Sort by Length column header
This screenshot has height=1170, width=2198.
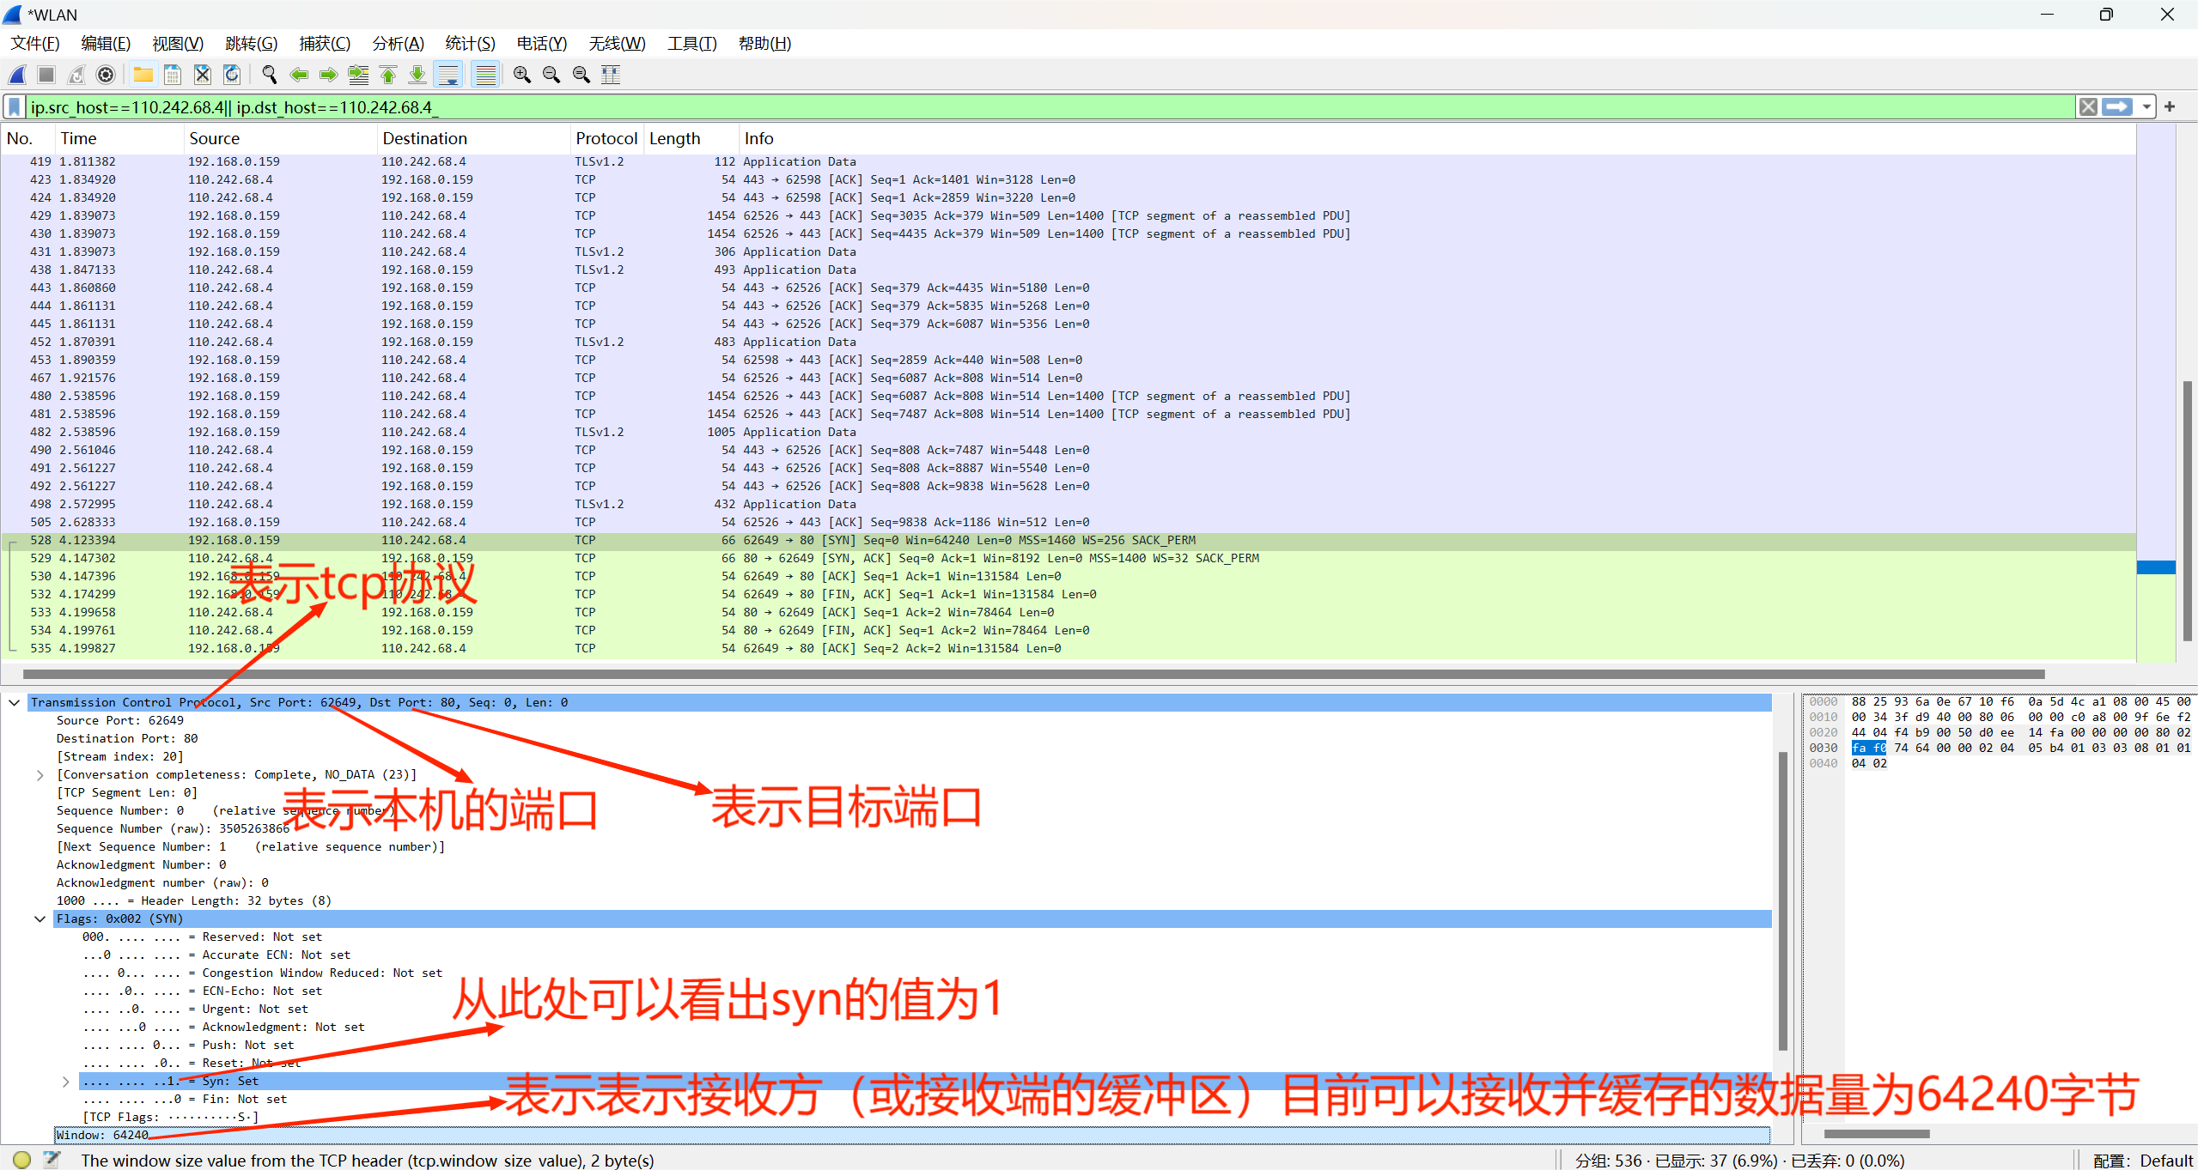pyautogui.click(x=691, y=138)
